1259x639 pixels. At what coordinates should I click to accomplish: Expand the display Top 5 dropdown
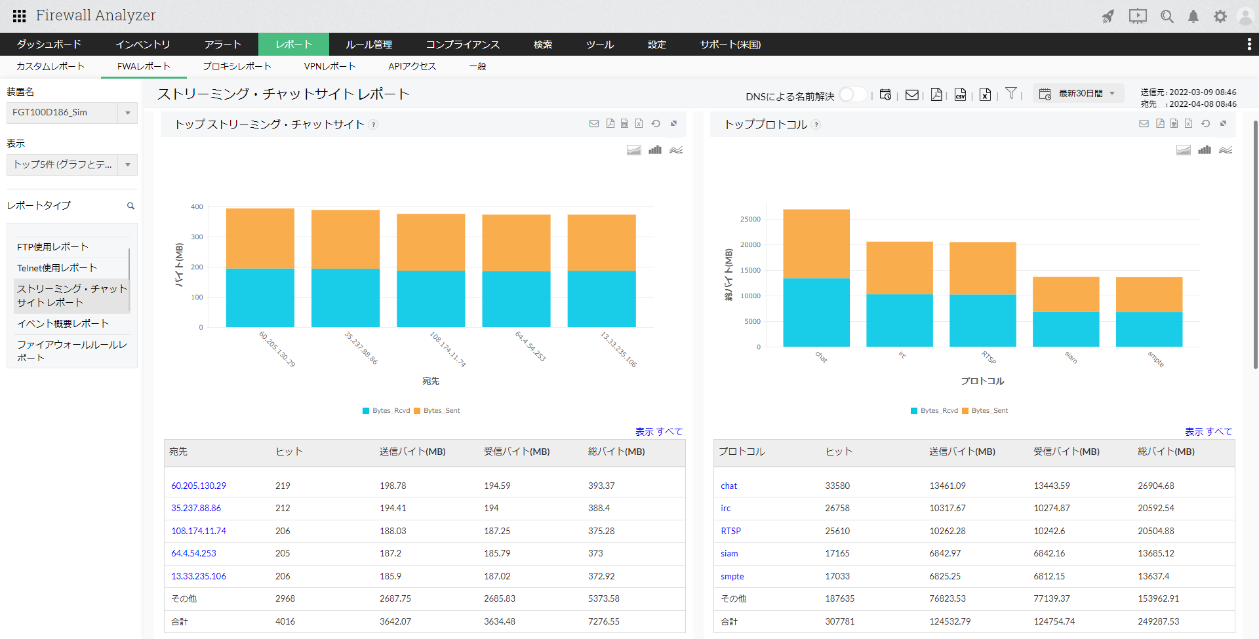pos(71,165)
